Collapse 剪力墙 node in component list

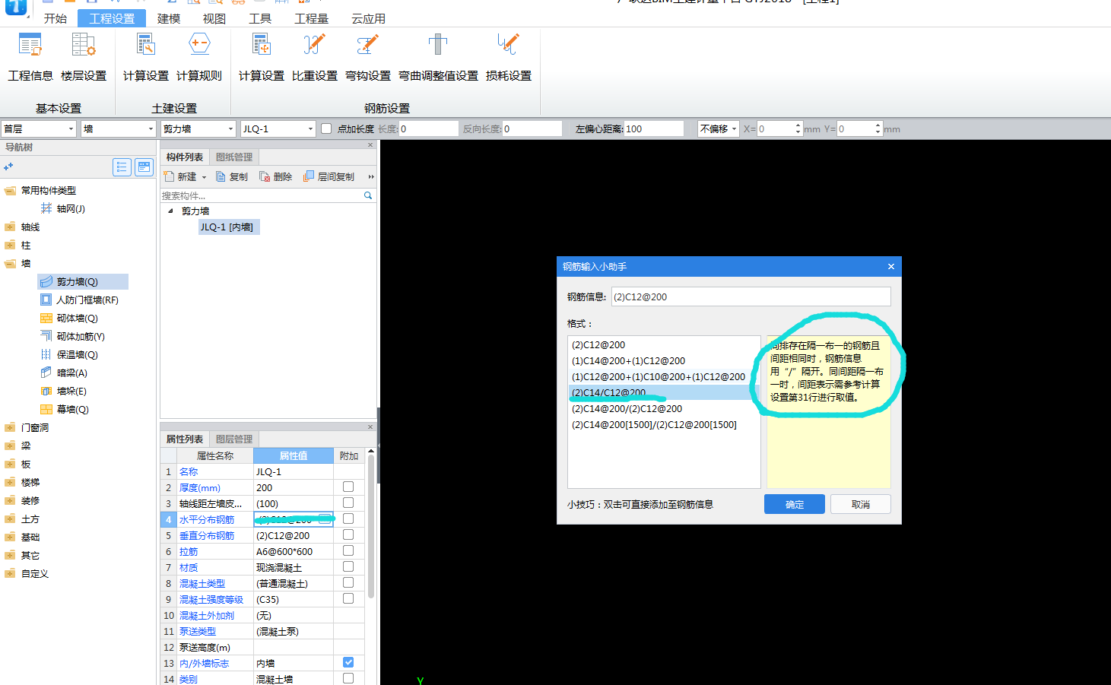(x=170, y=211)
